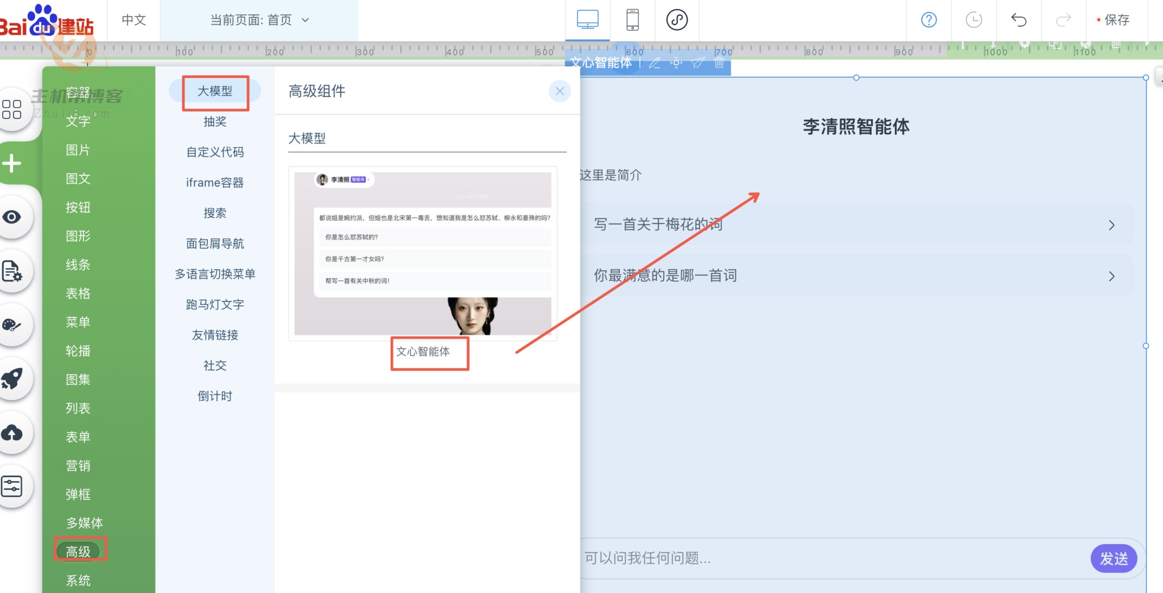
Task: Open the 菜单 component menu
Action: point(78,322)
